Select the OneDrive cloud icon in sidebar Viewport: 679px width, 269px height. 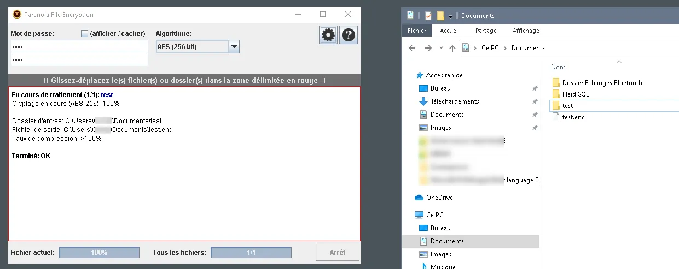419,198
